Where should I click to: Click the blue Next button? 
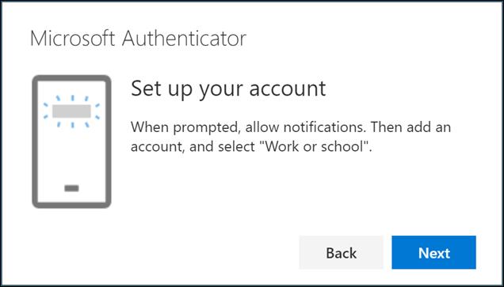433,252
